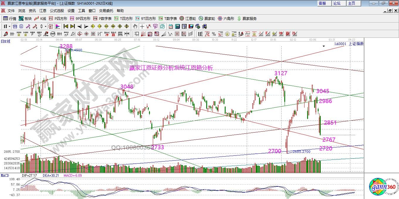This screenshot has height=199, width=399.
Task: Click the calendar date icon
Action: [x=170, y=26]
